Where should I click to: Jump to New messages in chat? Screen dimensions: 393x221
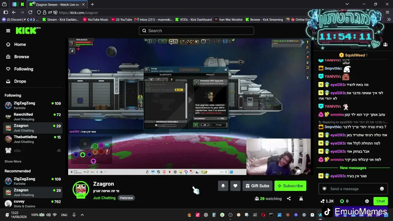coord(353,168)
